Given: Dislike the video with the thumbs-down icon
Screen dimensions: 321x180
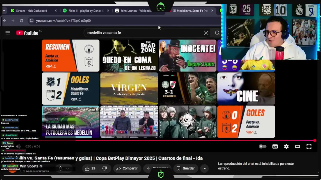Looking at the screenshot, I should tap(105, 168).
